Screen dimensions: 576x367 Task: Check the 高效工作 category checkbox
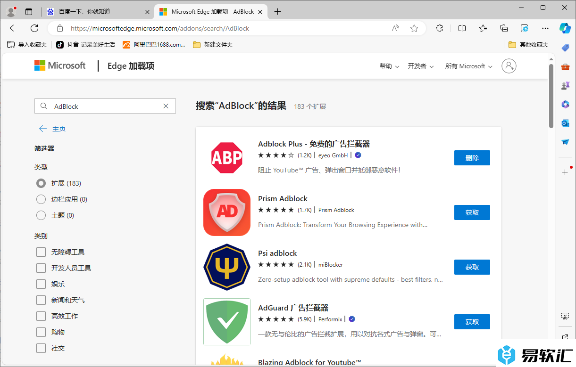[41, 316]
